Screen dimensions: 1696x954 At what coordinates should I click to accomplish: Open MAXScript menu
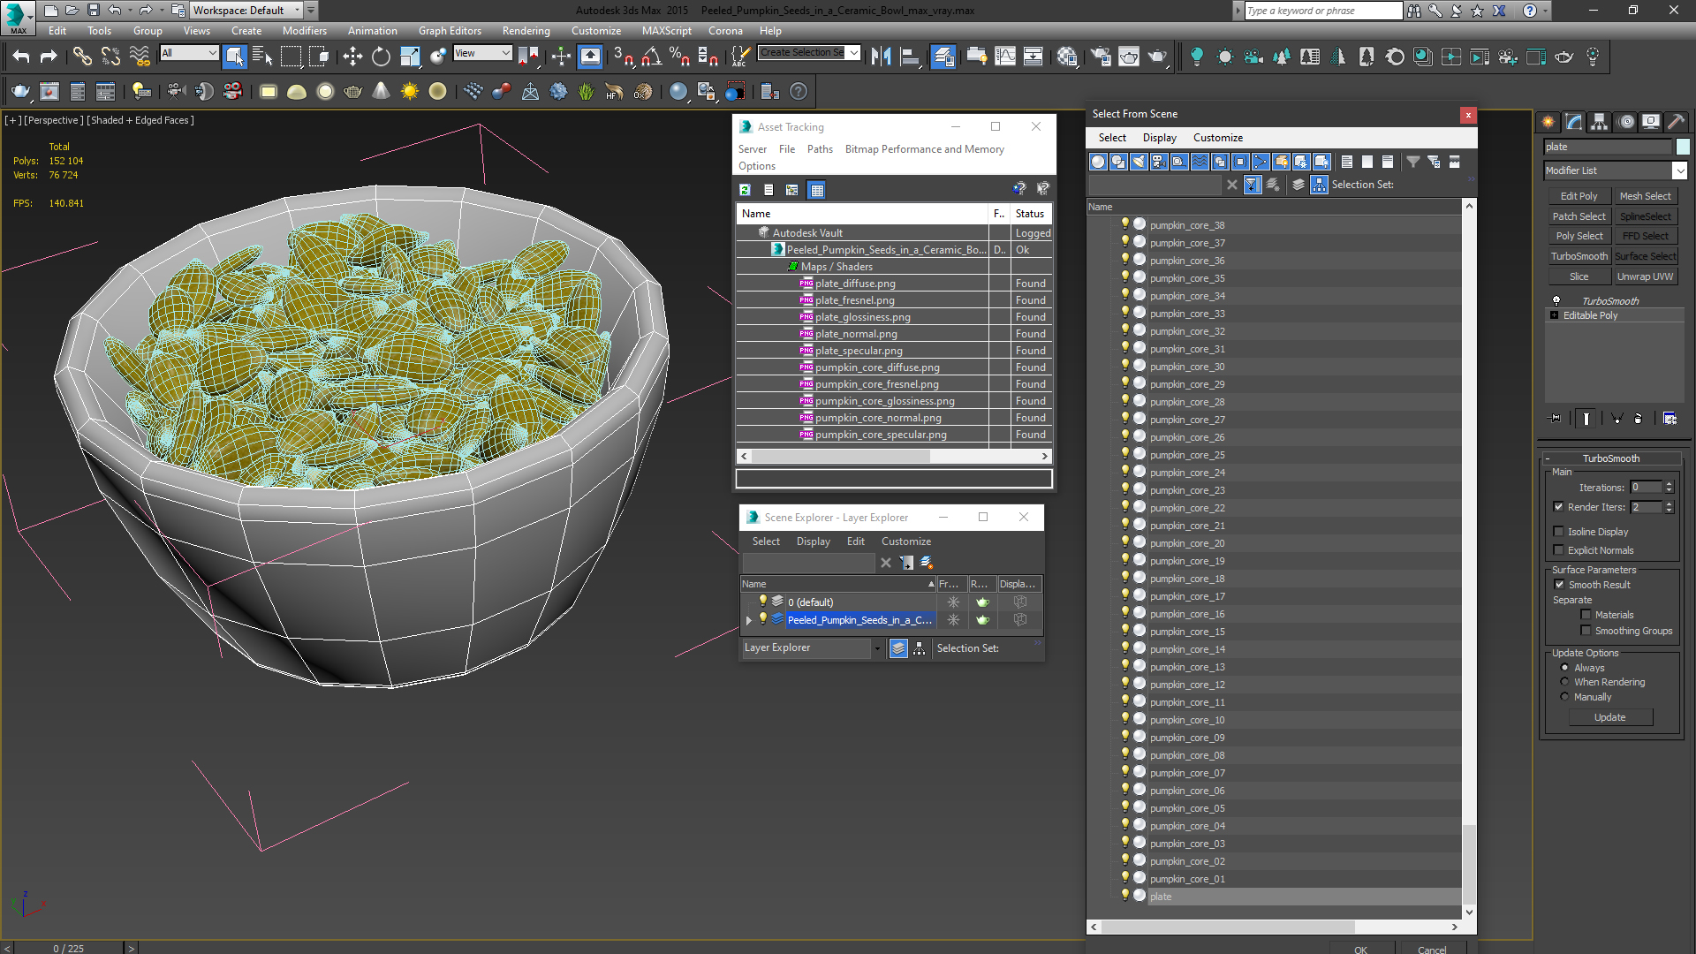667,31
